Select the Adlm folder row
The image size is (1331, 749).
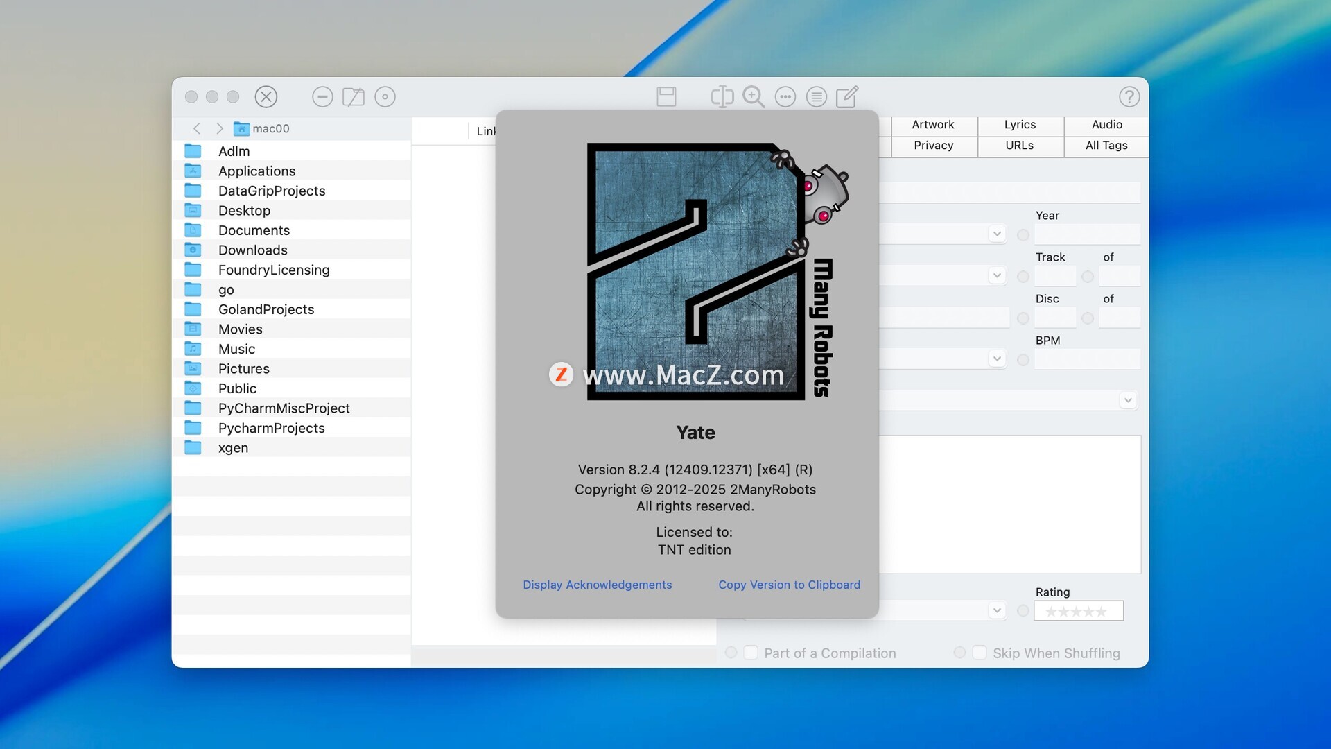291,151
